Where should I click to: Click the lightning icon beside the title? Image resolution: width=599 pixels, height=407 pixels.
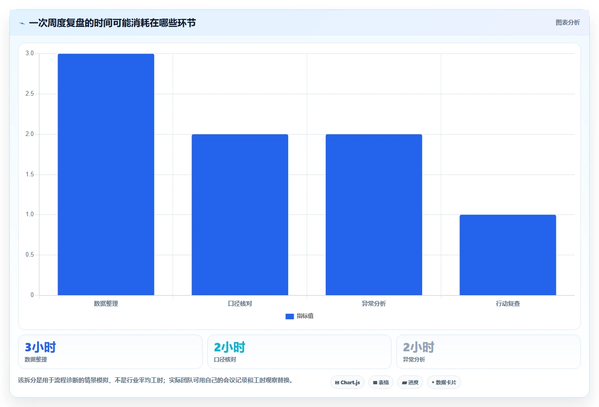point(22,23)
